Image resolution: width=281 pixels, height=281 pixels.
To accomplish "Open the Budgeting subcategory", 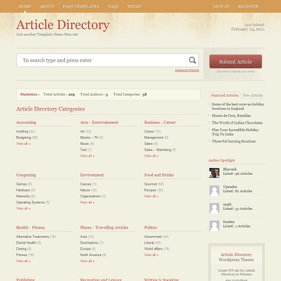I will [x=24, y=137].
